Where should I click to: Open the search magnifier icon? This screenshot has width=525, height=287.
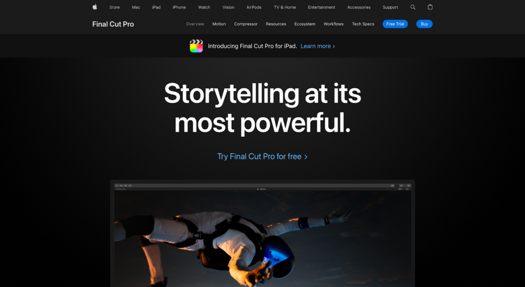point(413,7)
